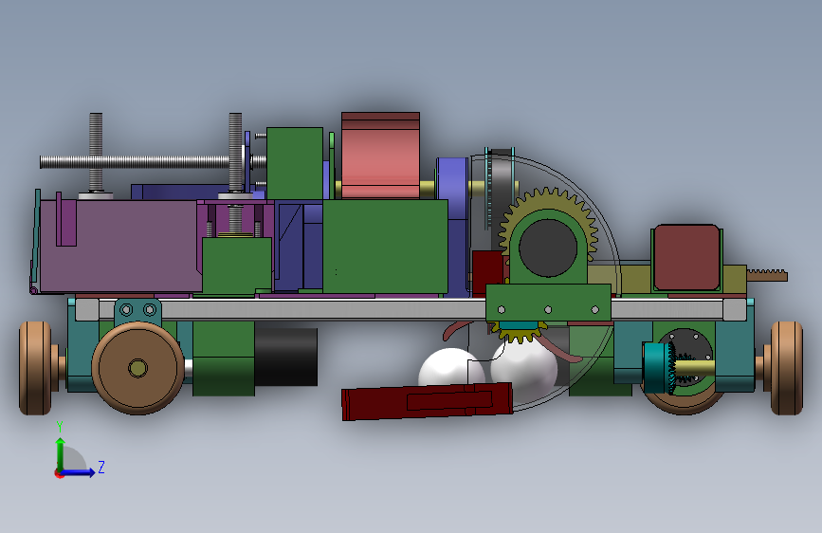
Task: Select the long horizontal threaded rod
Action: [157, 162]
